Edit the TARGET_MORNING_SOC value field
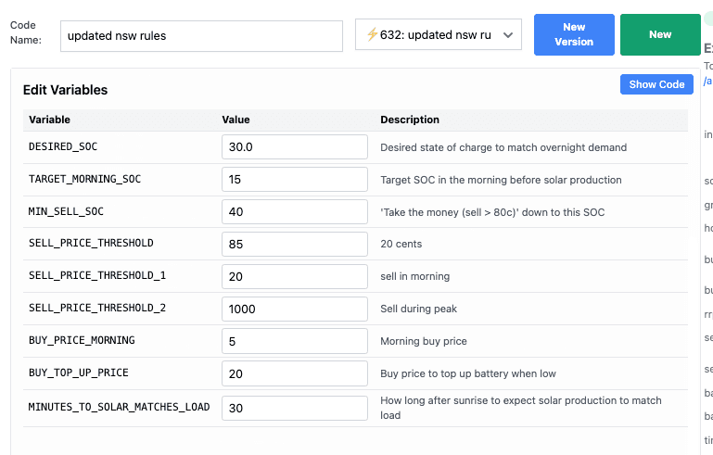The image size is (713, 455). pyautogui.click(x=295, y=179)
